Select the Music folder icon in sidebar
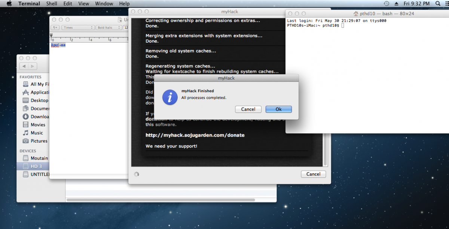Viewport: 449px width, 229px height. pos(26,133)
